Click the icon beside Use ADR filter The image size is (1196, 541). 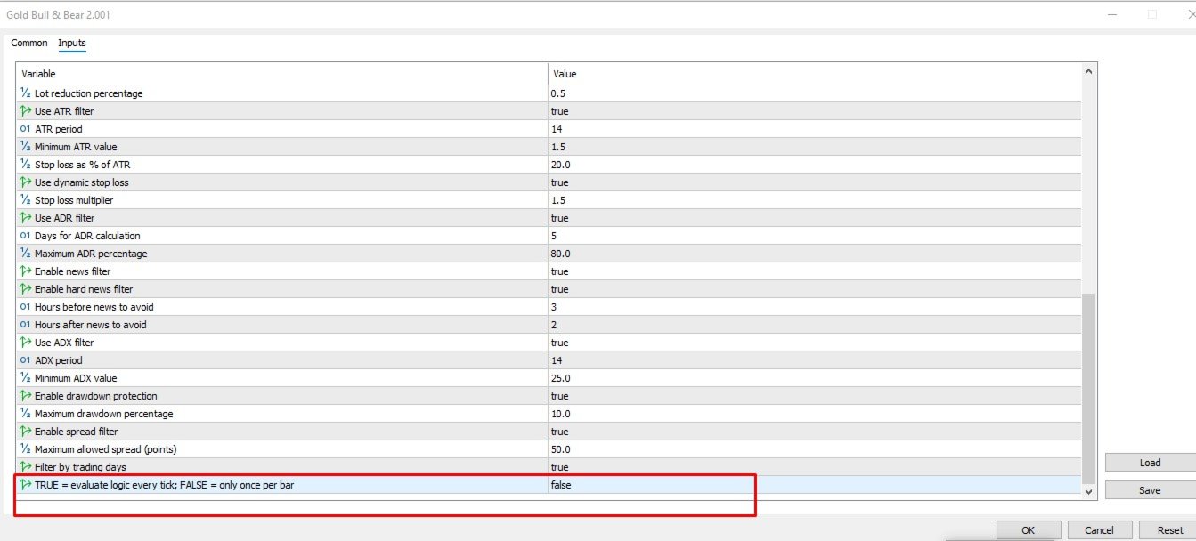click(25, 218)
